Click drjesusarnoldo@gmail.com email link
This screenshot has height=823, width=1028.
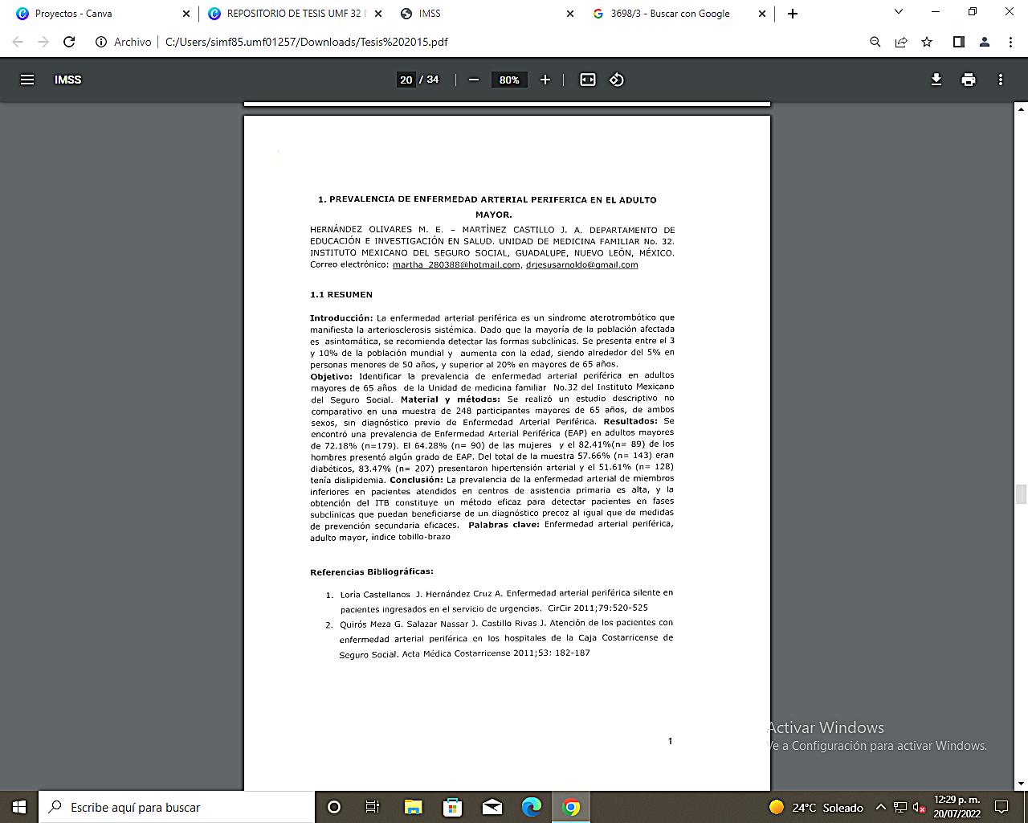582,264
